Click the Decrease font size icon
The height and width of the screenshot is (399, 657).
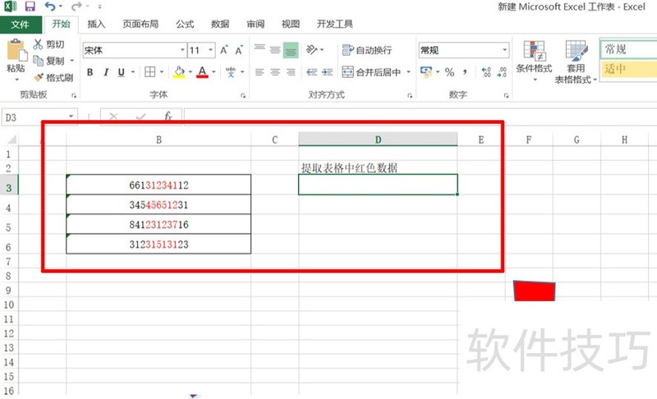click(x=239, y=50)
